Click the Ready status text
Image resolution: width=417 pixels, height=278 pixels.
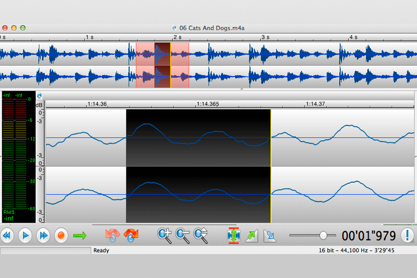coord(101,250)
